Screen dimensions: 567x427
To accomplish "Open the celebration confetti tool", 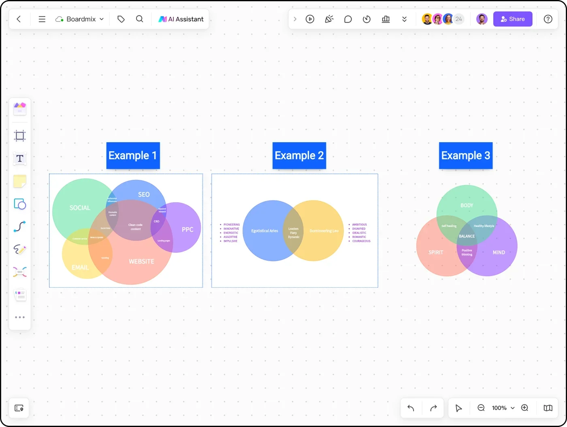I will click(x=329, y=19).
